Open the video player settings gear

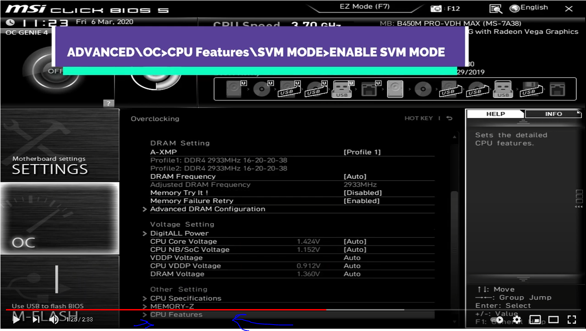(x=516, y=320)
